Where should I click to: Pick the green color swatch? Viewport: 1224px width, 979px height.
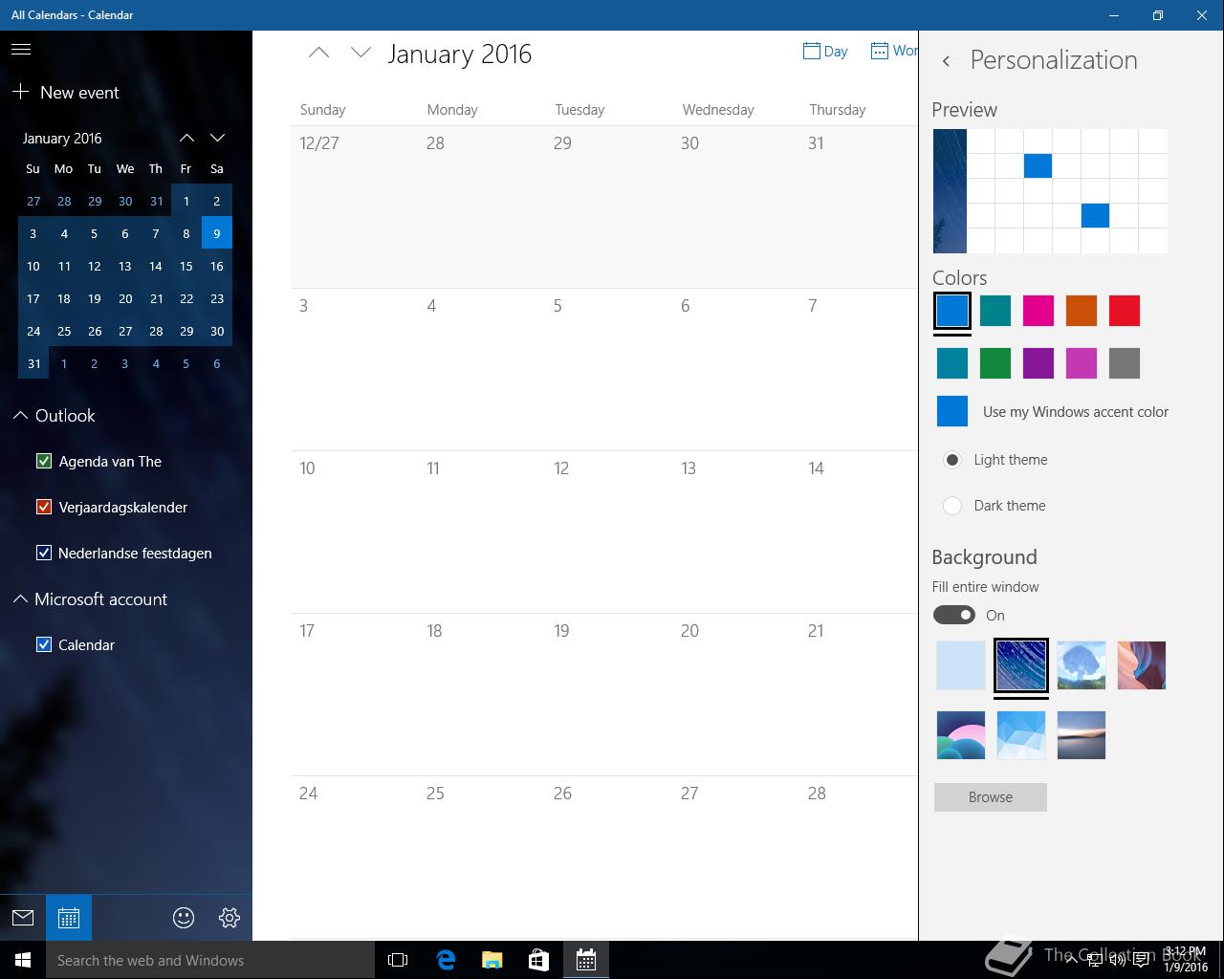(995, 363)
